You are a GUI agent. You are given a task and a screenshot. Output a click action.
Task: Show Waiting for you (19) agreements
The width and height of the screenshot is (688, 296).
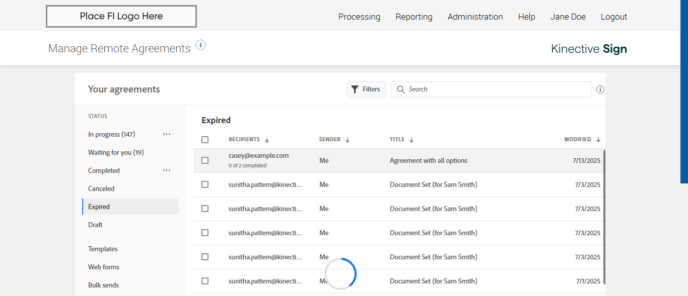click(x=116, y=152)
